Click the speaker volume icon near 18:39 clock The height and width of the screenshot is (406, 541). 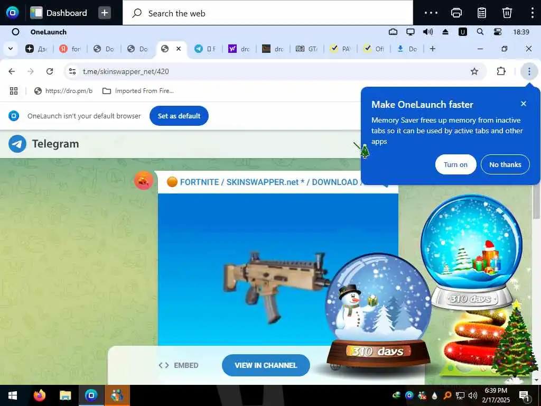point(428,32)
